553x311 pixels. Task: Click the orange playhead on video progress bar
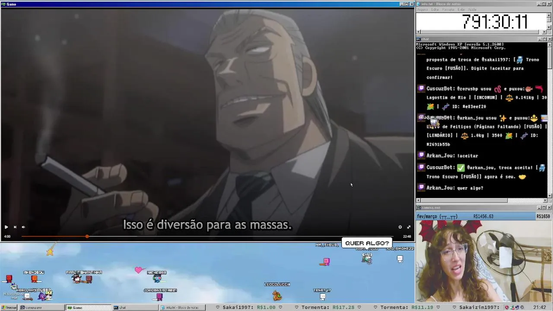tap(87, 236)
